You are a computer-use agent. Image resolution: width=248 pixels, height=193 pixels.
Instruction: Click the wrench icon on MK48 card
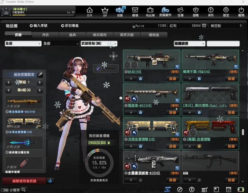pyautogui.click(x=177, y=67)
